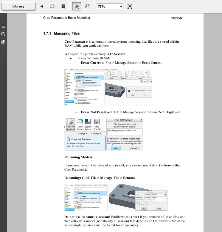Open the 75% zoom level dropdown

tap(110, 6)
